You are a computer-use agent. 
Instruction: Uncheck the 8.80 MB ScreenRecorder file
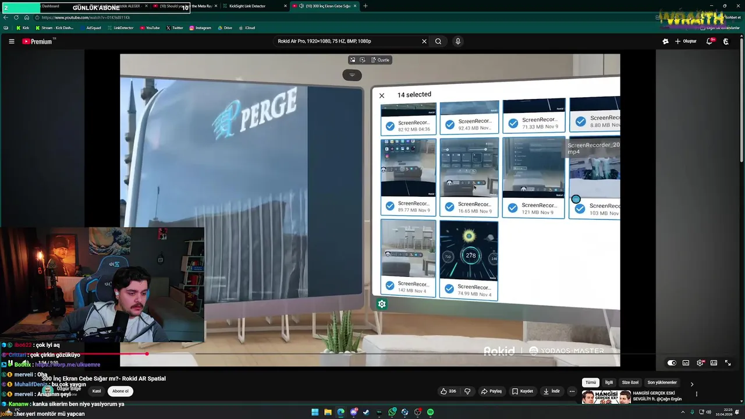click(x=580, y=121)
